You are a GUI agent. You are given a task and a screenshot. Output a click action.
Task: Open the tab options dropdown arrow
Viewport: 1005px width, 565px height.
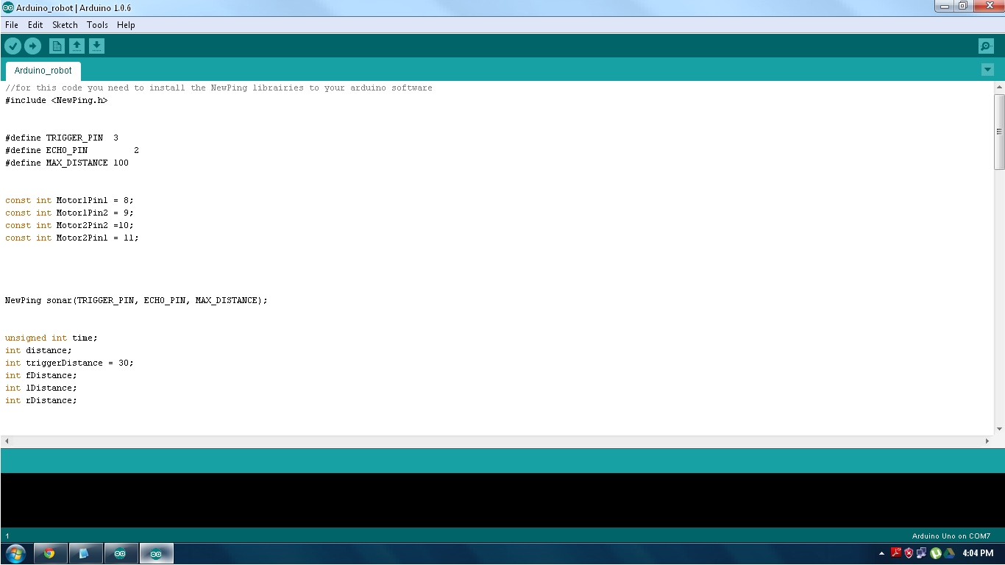(987, 70)
